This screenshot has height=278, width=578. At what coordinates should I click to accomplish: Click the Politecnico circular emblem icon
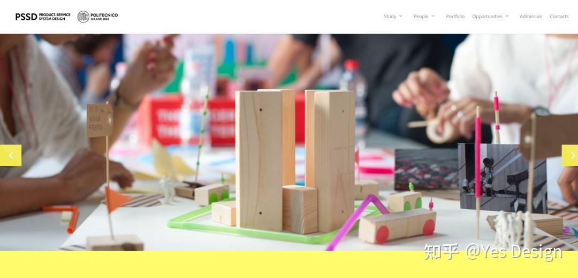pos(83,17)
